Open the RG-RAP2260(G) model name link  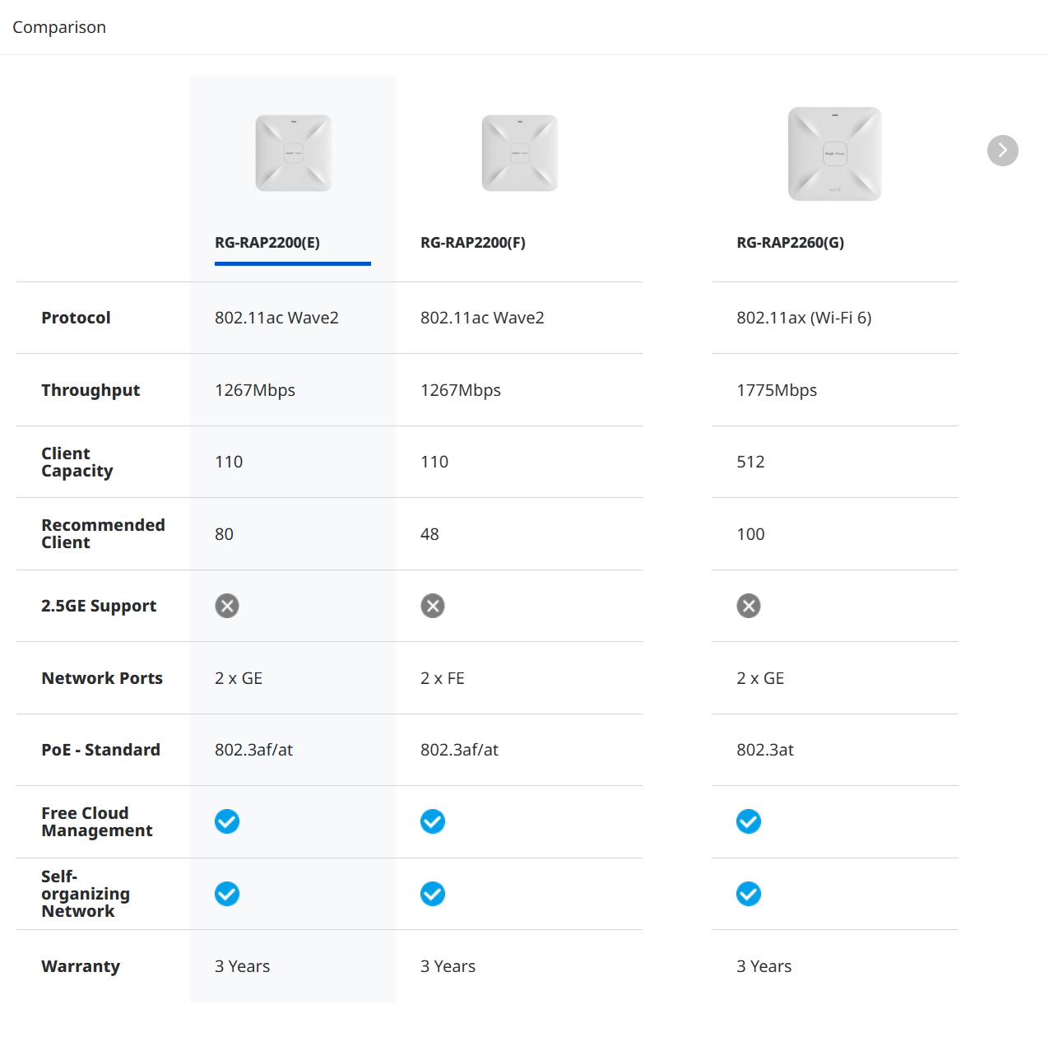click(790, 243)
